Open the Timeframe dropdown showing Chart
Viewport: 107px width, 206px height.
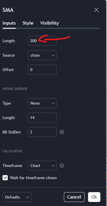pyautogui.click(x=42, y=166)
